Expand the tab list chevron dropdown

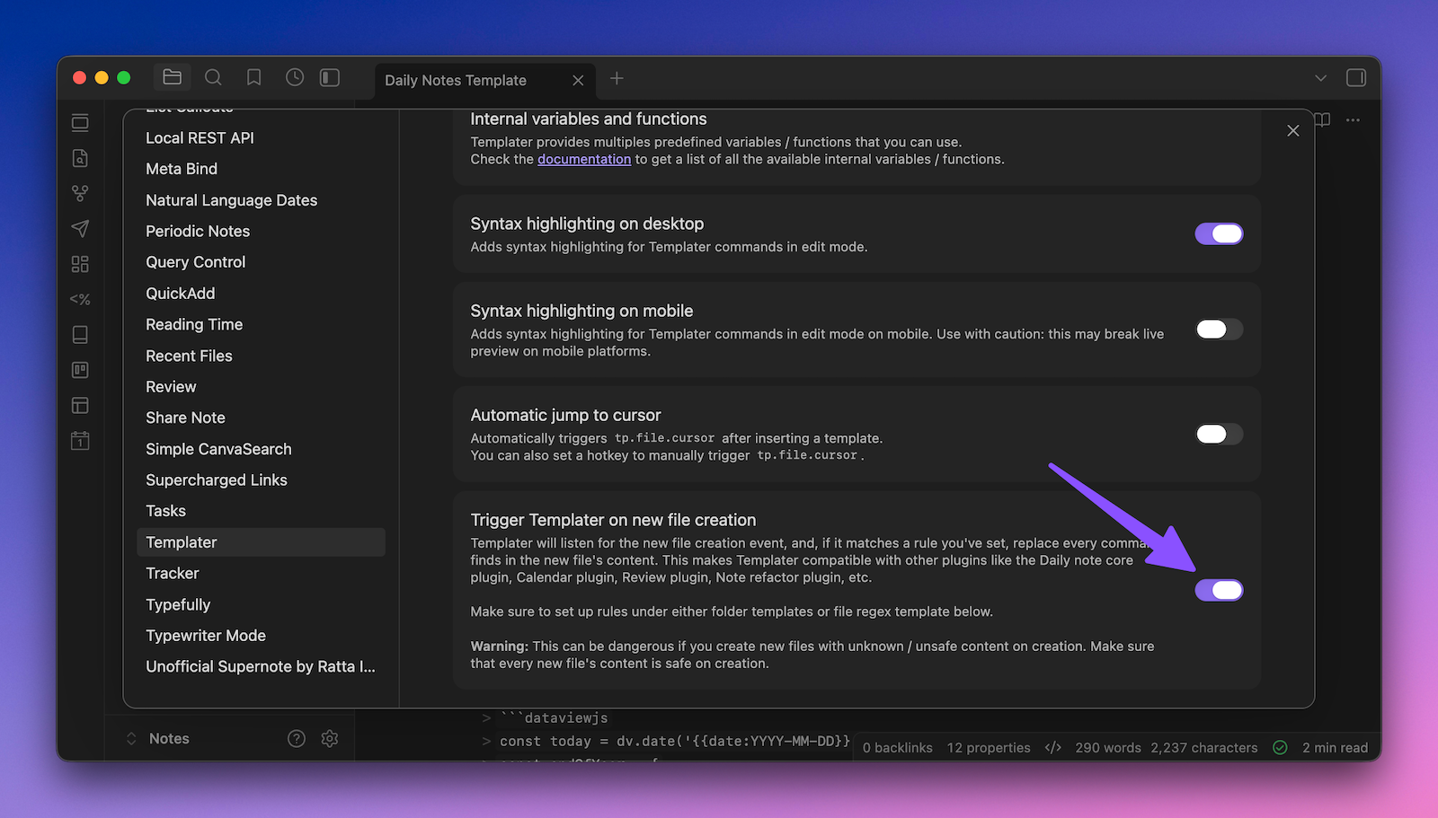[x=1320, y=78]
